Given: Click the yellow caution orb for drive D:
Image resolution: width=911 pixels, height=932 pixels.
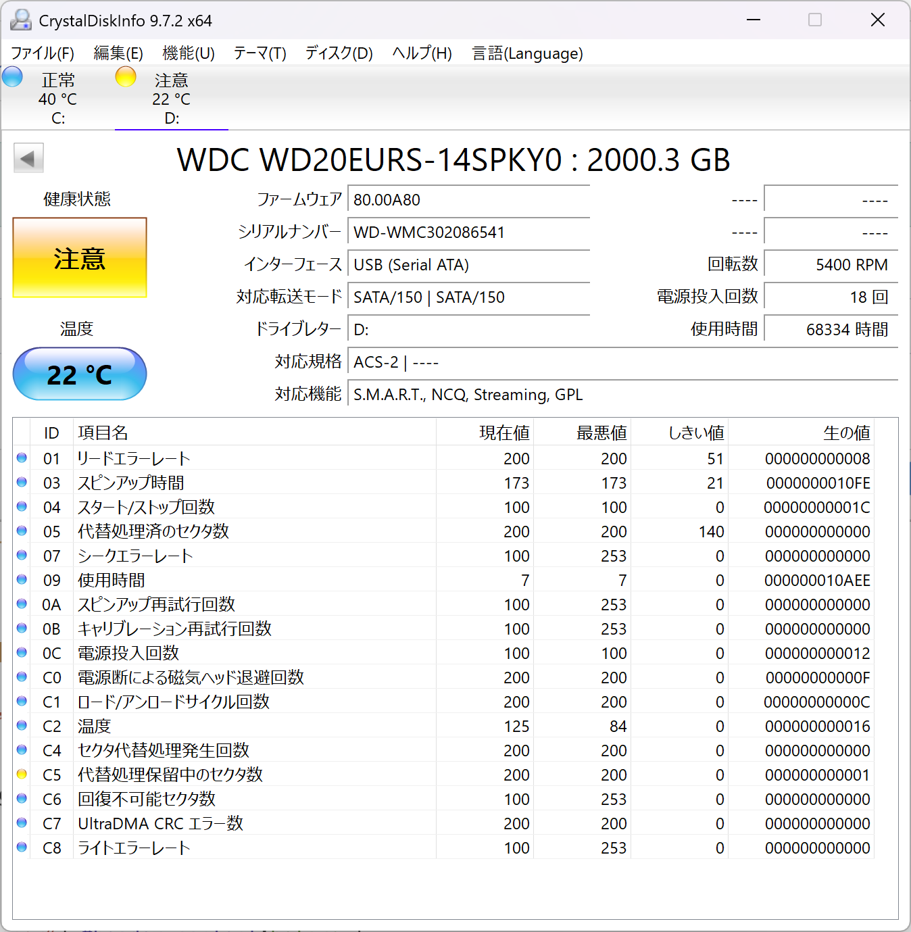Looking at the screenshot, I should coord(126,77).
